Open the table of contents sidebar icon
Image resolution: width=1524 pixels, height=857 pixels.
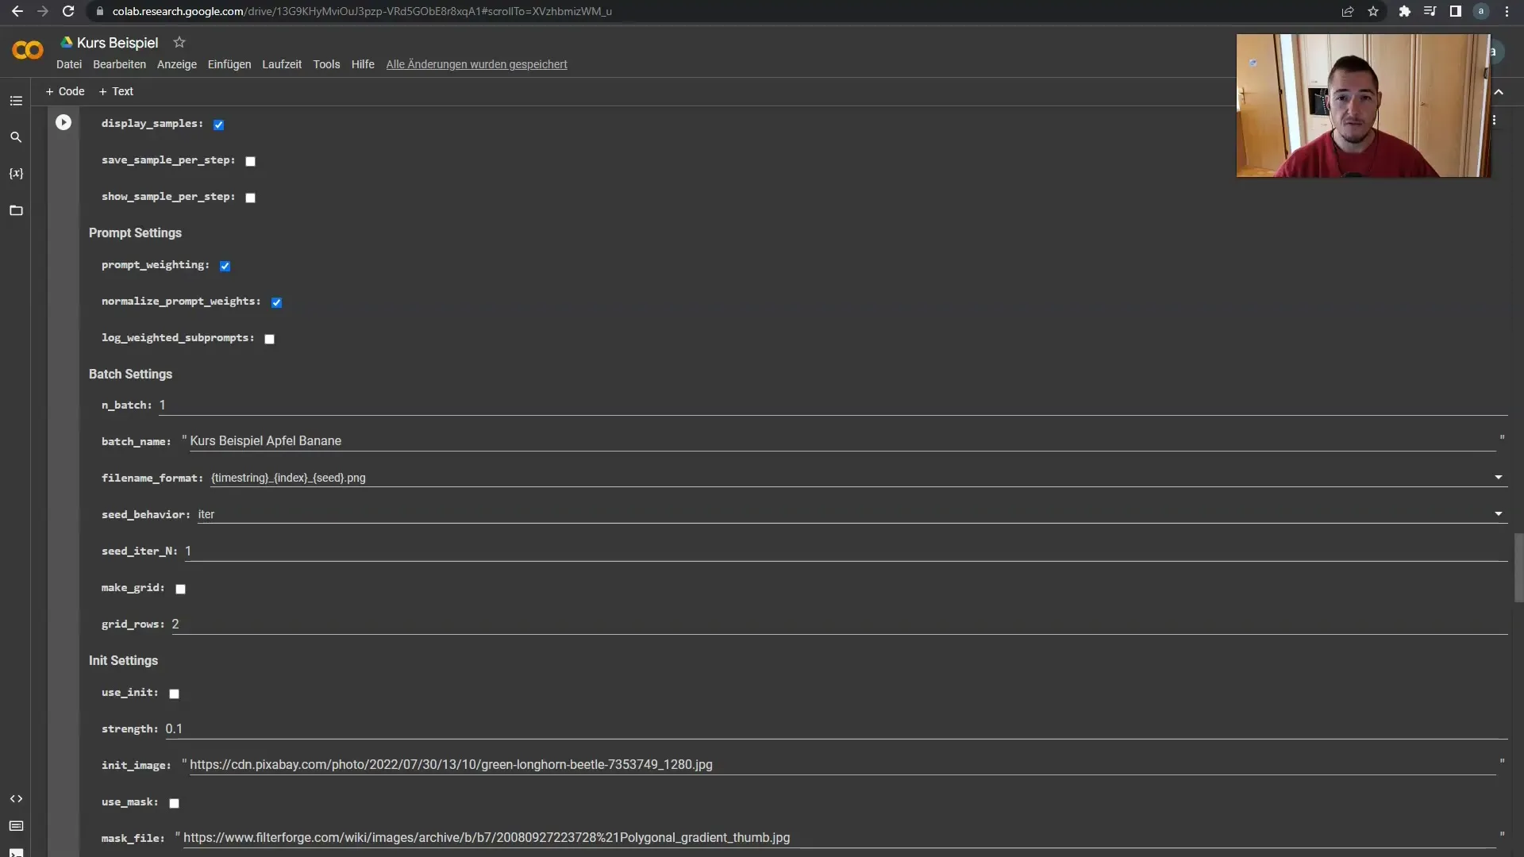tap(16, 101)
